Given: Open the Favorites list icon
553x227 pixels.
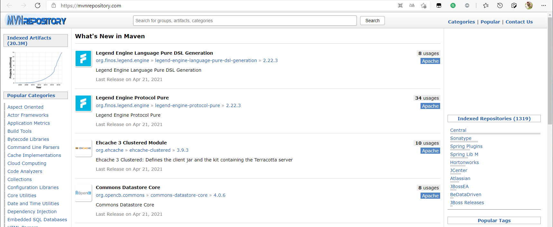Looking at the screenshot, I should tap(486, 5).
